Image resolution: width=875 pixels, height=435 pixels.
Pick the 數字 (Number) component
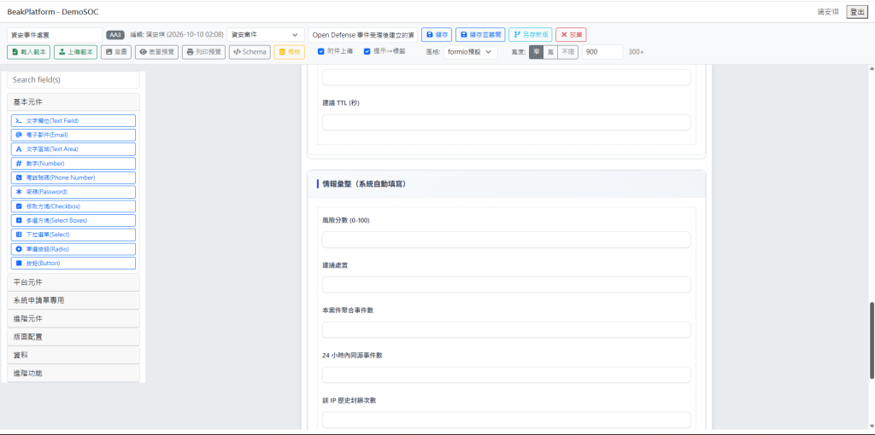(x=73, y=163)
